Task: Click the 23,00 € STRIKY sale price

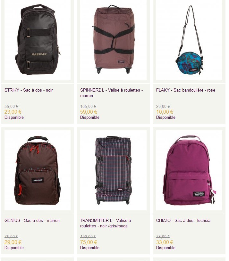Action: click(13, 112)
